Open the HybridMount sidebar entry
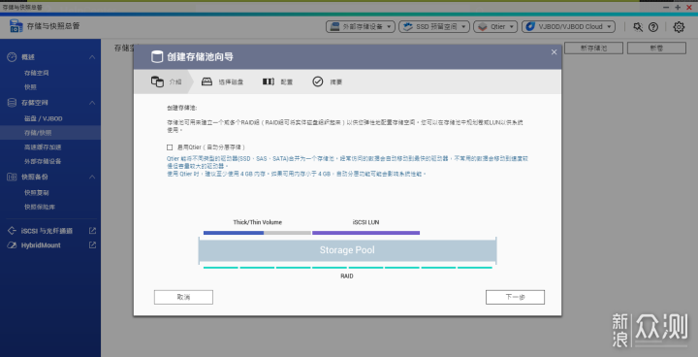 pyautogui.click(x=41, y=245)
